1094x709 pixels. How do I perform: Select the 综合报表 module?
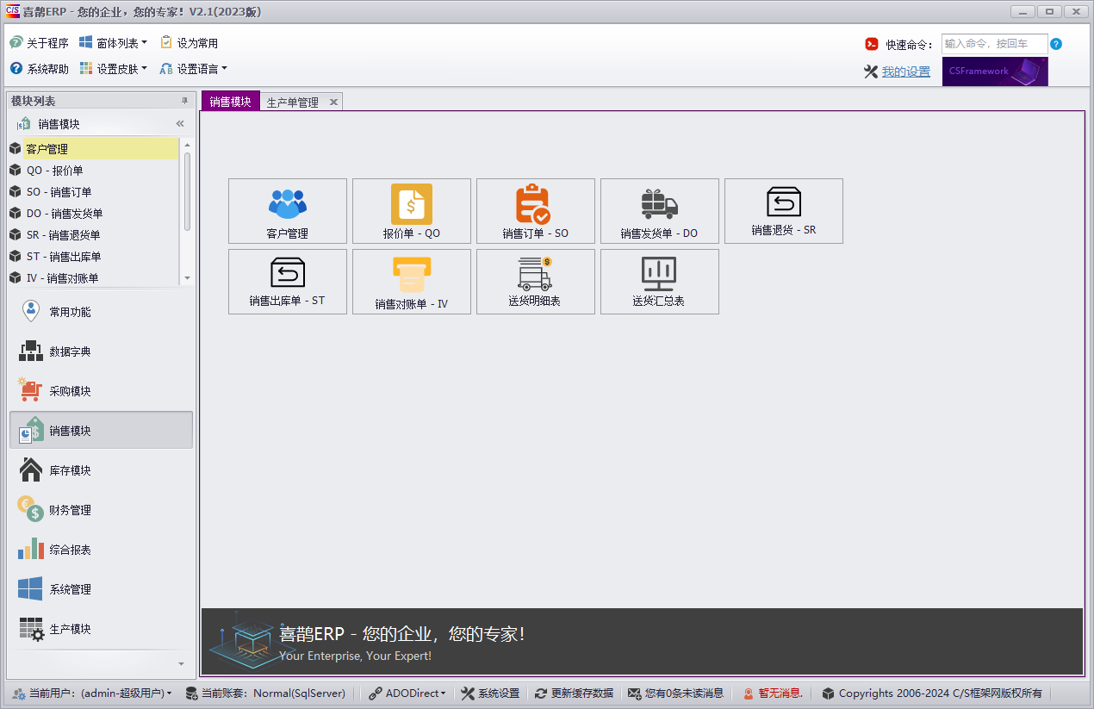(101, 550)
